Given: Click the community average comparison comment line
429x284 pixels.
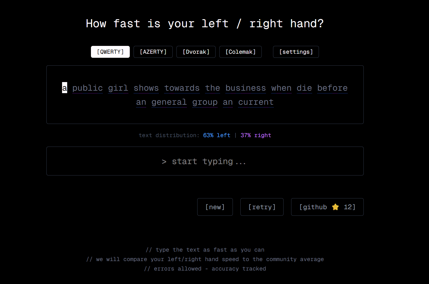Looking at the screenshot, I should (x=205, y=259).
